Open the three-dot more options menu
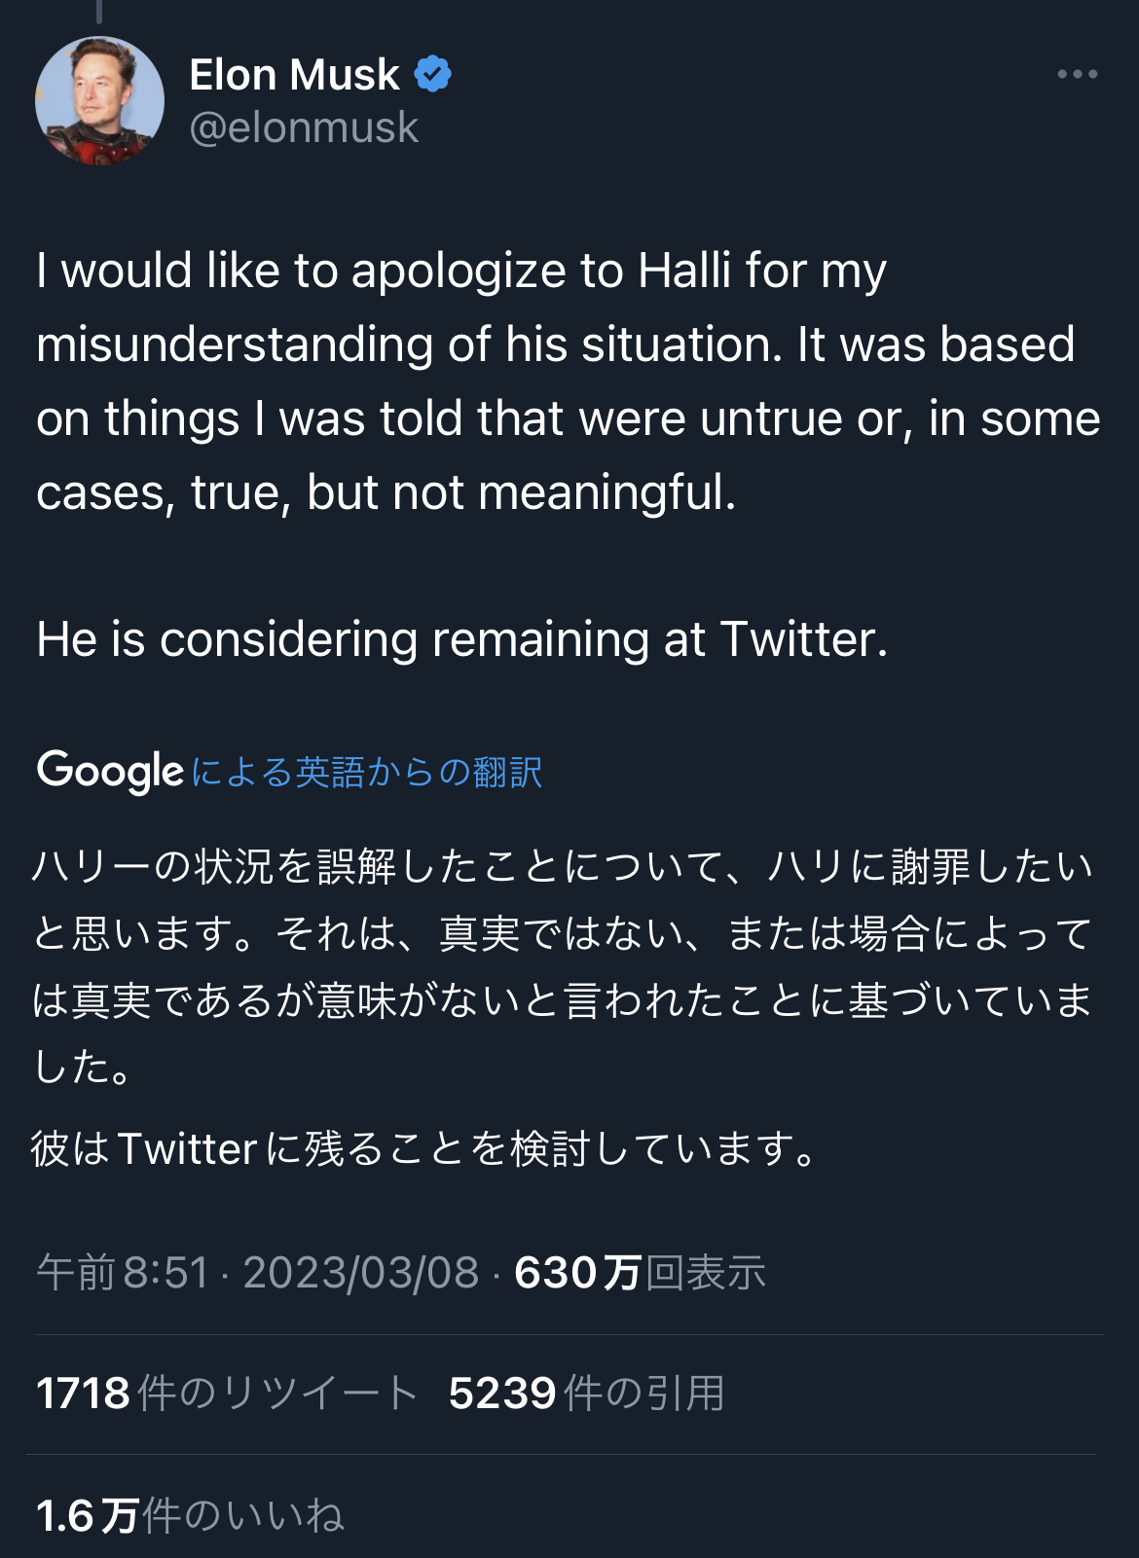The width and height of the screenshot is (1139, 1558). (1078, 75)
